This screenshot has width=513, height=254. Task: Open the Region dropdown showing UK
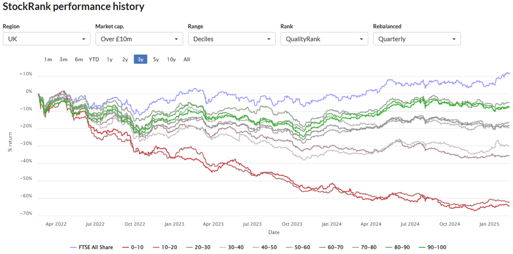coord(46,39)
